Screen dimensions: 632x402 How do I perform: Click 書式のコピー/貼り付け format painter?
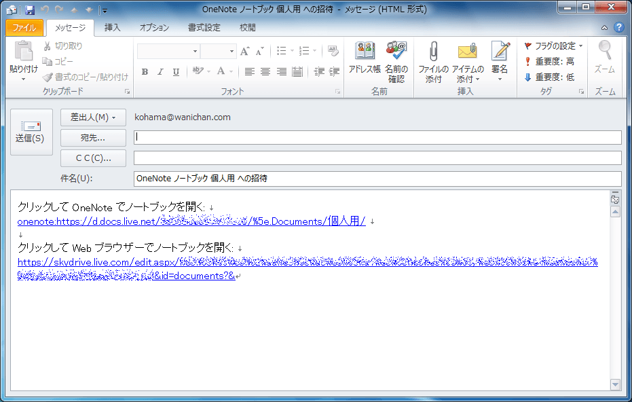click(x=86, y=77)
